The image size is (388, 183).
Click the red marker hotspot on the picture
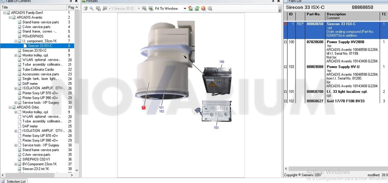click(x=144, y=108)
